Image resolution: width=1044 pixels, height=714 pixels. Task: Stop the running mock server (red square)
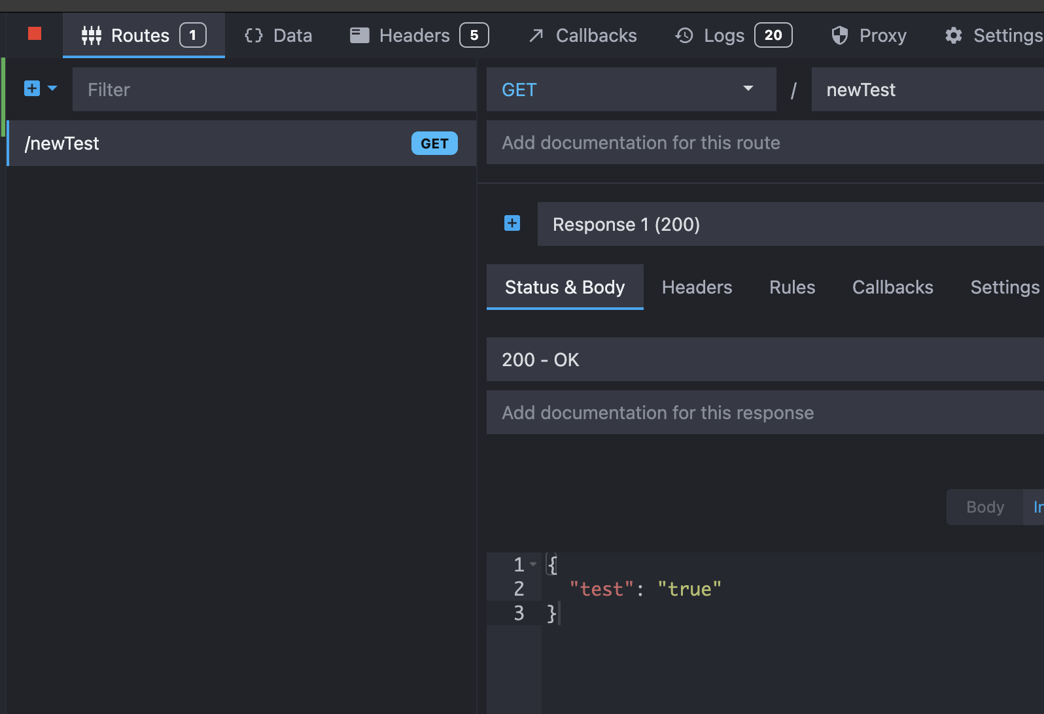click(35, 34)
